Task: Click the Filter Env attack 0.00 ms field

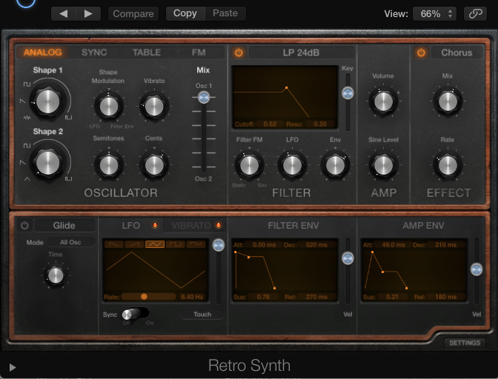Action: tap(265, 244)
